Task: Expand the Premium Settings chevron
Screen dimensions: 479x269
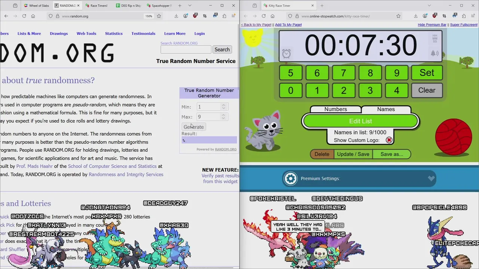Action: tap(431, 179)
